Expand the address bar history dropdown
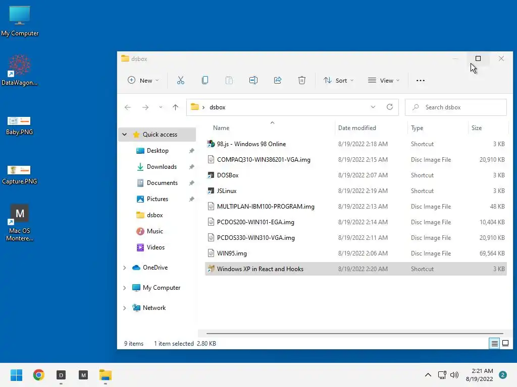Viewport: 517px width, 387px height. coord(373,107)
